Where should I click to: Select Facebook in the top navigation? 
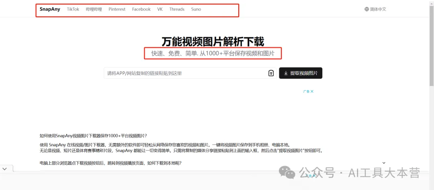click(141, 9)
